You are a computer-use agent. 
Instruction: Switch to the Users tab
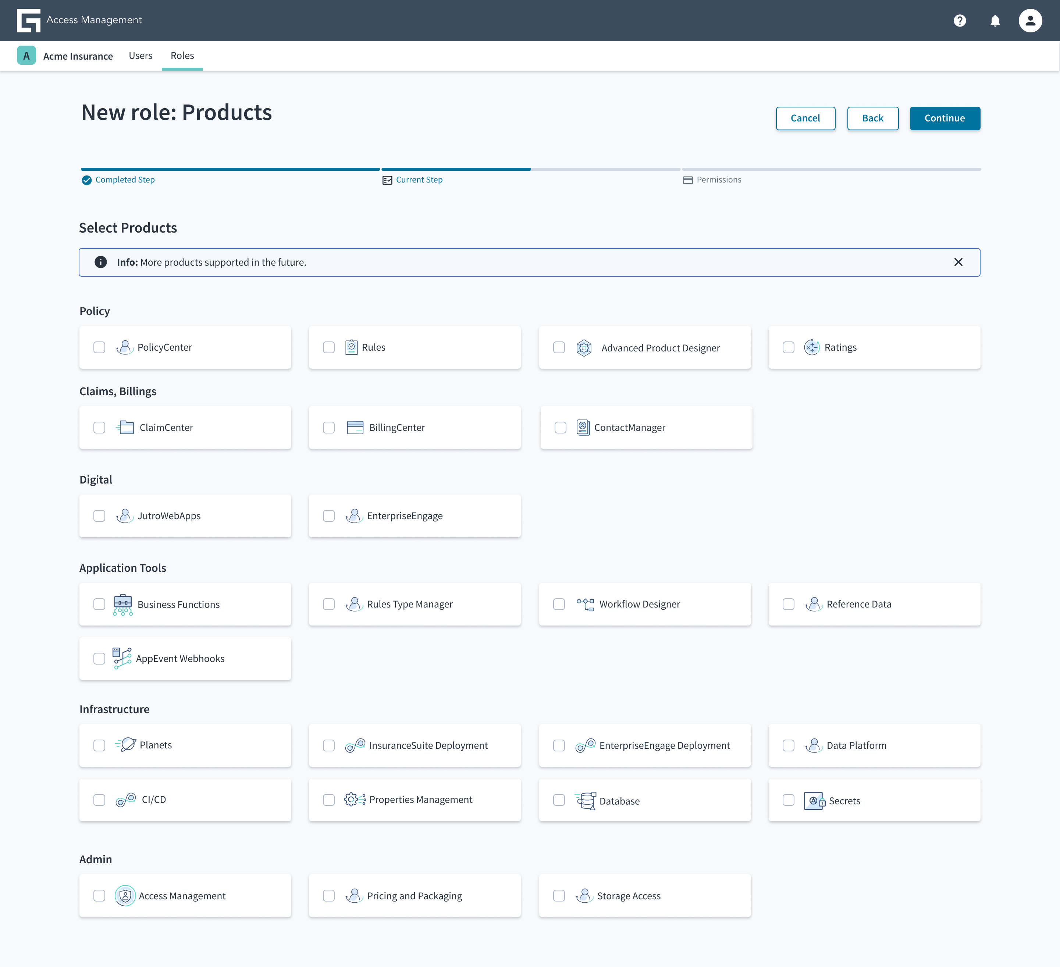coord(140,55)
